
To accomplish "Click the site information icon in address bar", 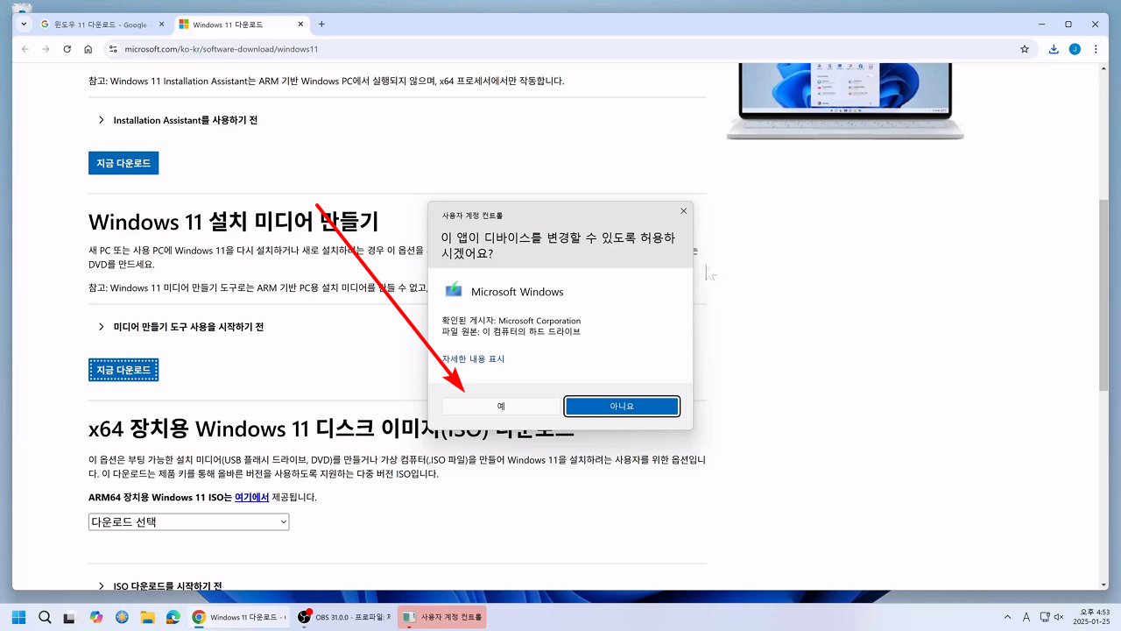I will click(x=112, y=49).
